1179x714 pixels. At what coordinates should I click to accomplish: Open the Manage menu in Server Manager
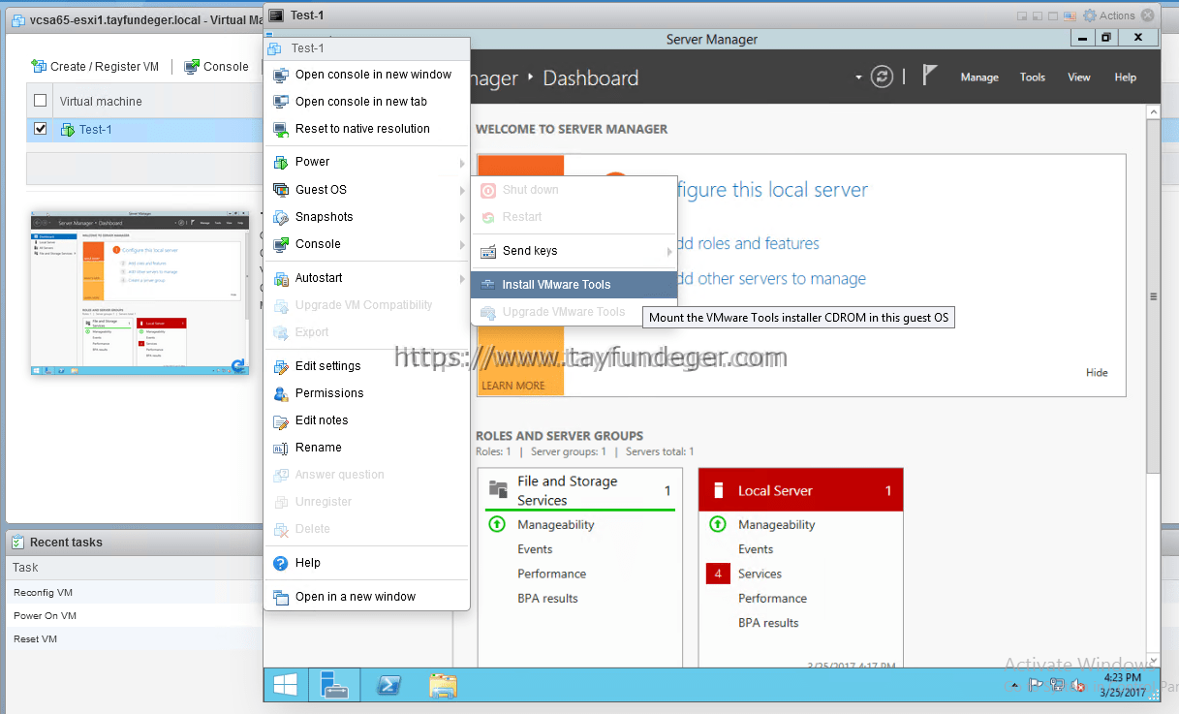pyautogui.click(x=979, y=78)
